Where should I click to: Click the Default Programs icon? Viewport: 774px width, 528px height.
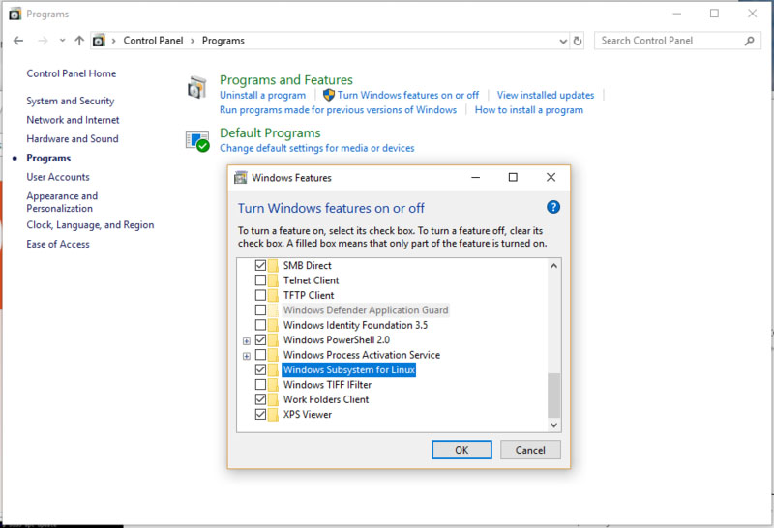(x=197, y=140)
